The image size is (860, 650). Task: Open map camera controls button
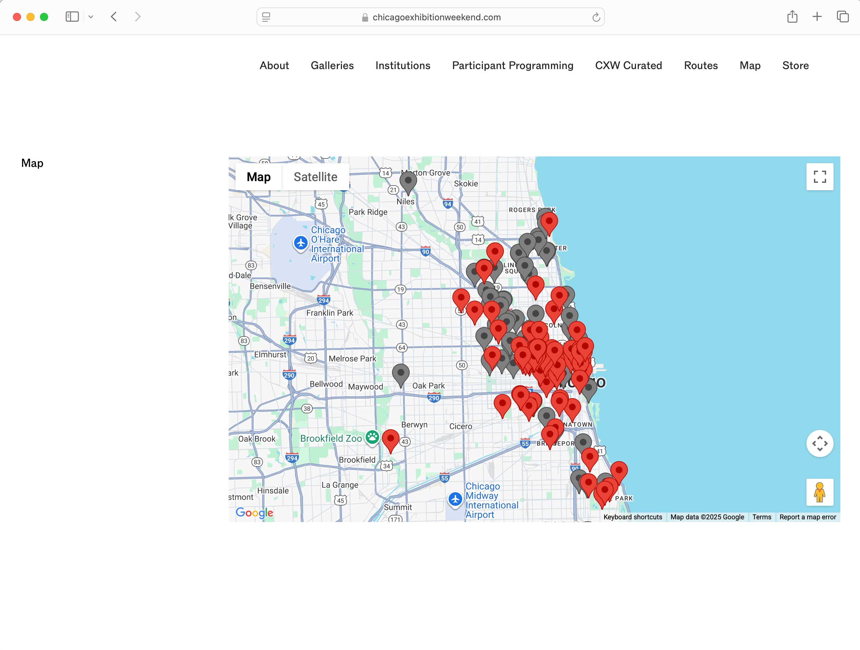click(x=820, y=443)
